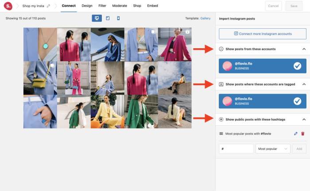Click the hashtag input field

236,149
